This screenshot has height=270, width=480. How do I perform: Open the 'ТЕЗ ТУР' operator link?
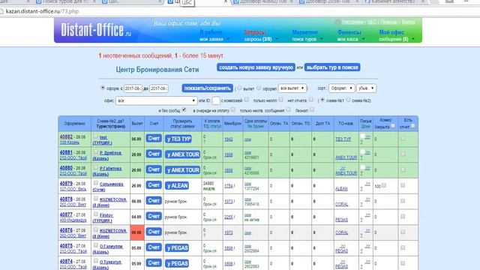pyautogui.click(x=343, y=139)
